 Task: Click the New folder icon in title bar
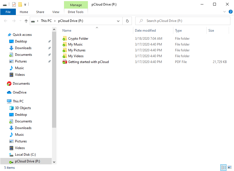pos(20,4)
